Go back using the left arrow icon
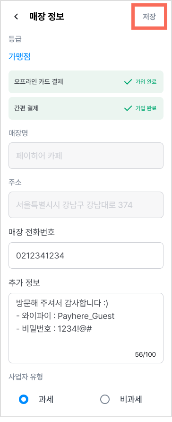Screen dimensions: 172x422 pos(16,17)
